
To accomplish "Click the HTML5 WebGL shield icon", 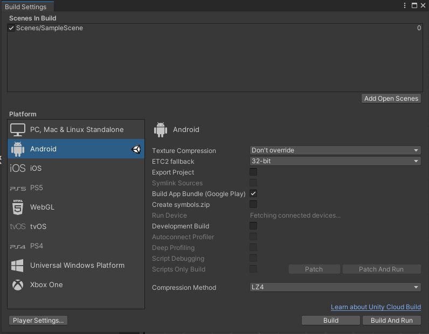I will 18,207.
